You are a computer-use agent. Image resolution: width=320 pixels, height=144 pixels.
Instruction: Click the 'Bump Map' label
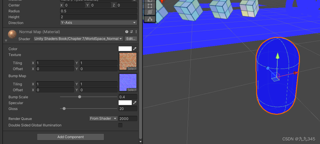[x=17, y=76]
